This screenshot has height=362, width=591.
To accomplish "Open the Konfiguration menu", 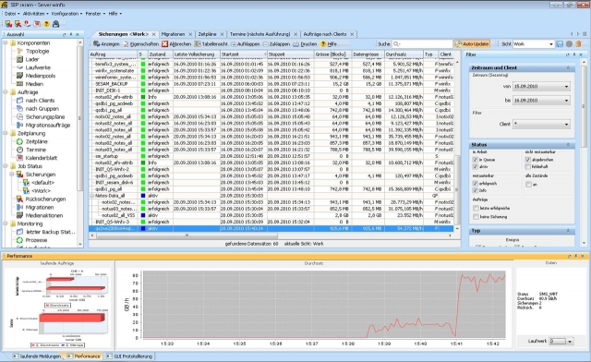I will coord(66,14).
